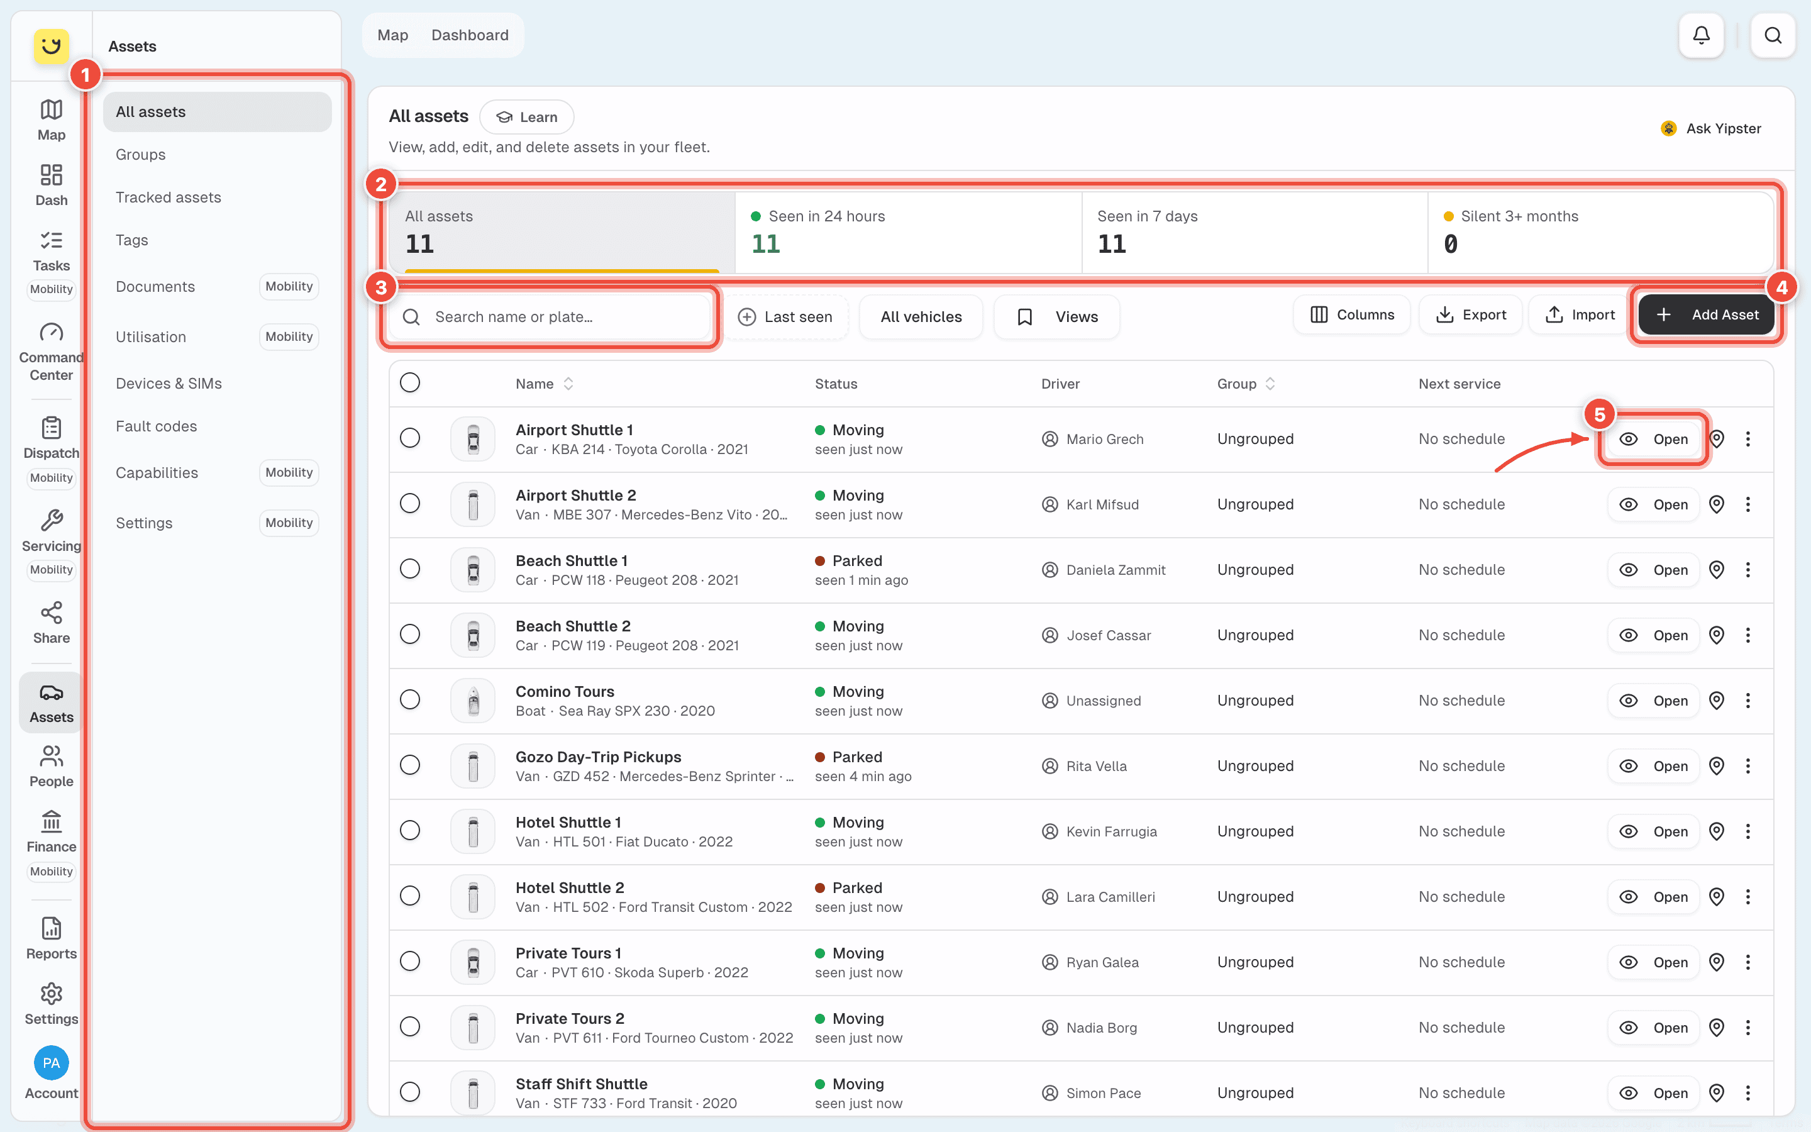Click the Export button

coord(1471,315)
